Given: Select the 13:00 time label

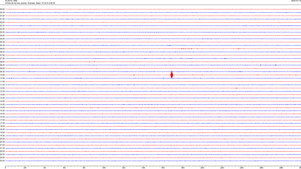Looking at the screenshot, I should 2,95.
